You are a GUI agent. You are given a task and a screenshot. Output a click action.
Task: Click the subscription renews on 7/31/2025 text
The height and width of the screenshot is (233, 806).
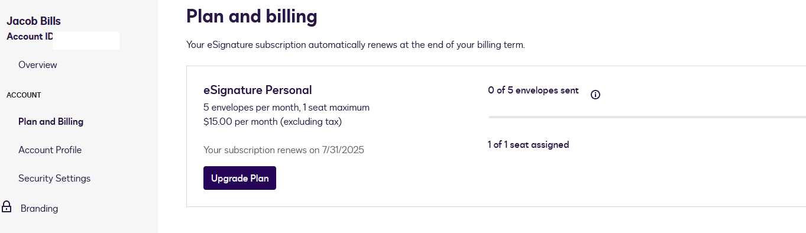[x=284, y=150]
